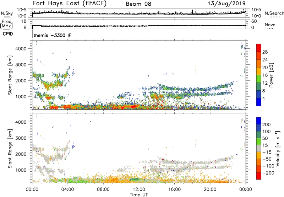Click the '3000' tick in velocity panel
Image resolution: width=284 pixels, height=197 pixels.
click(x=21, y=138)
